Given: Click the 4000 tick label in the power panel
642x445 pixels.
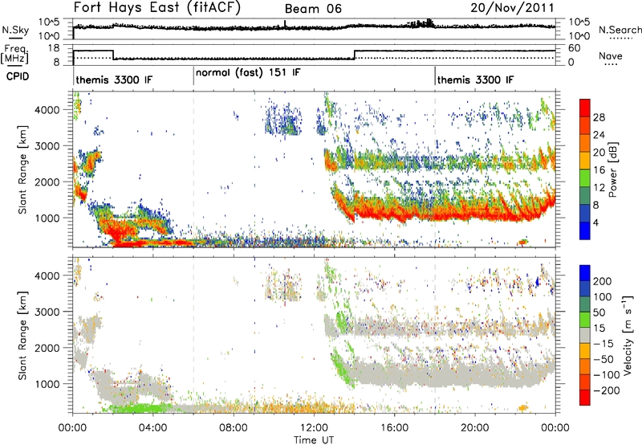Looking at the screenshot, I should pyautogui.click(x=47, y=110).
